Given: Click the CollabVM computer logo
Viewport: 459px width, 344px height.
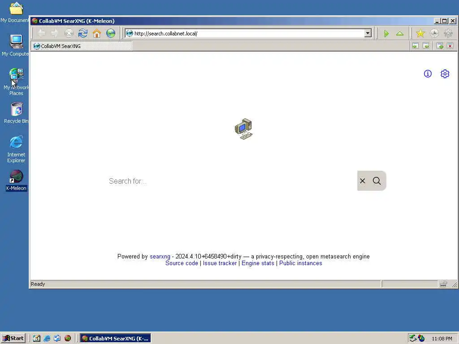Looking at the screenshot, I should tap(243, 129).
